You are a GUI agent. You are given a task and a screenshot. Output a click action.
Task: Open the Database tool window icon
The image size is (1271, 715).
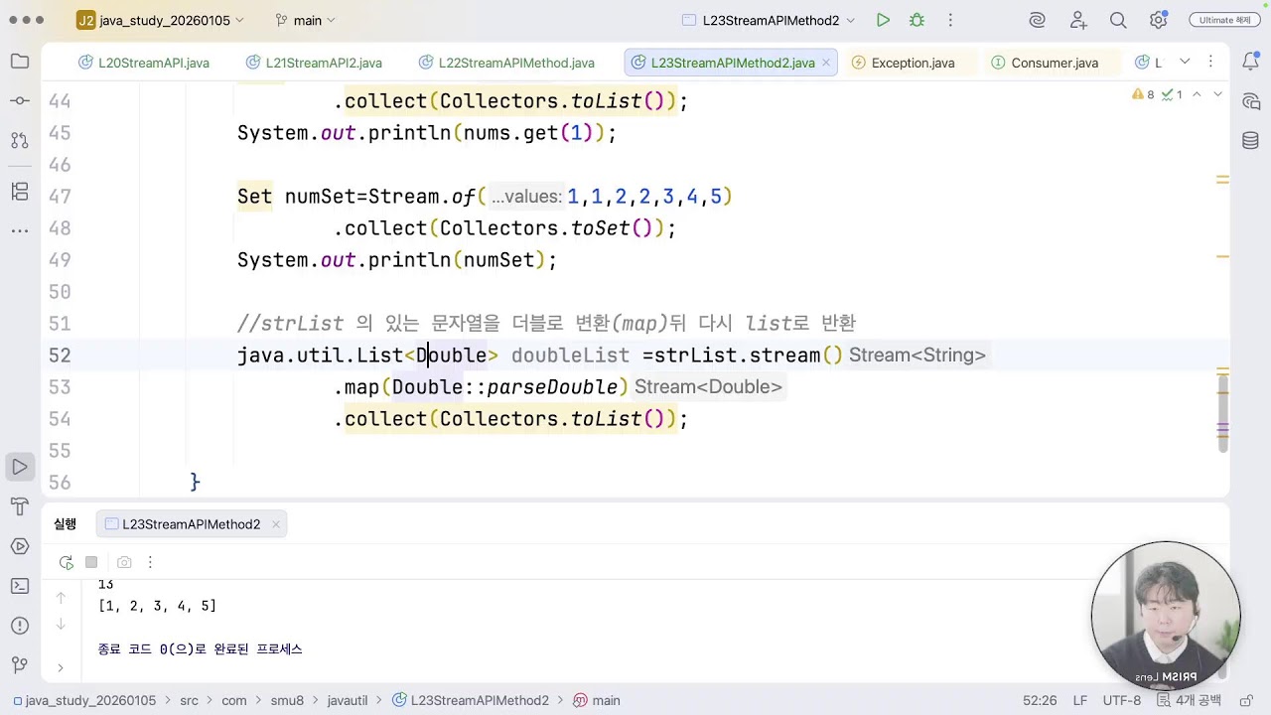point(1251,141)
